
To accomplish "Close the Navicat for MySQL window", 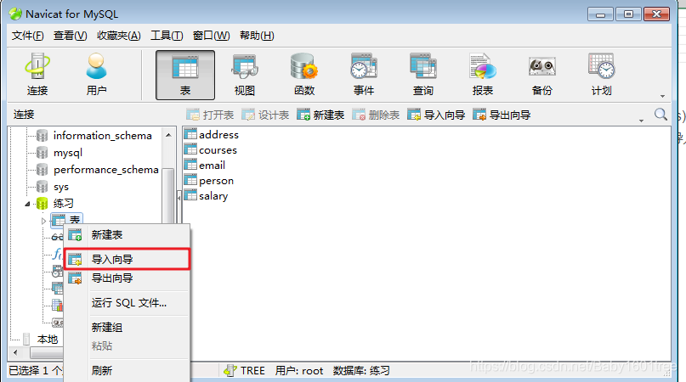I will pos(656,14).
